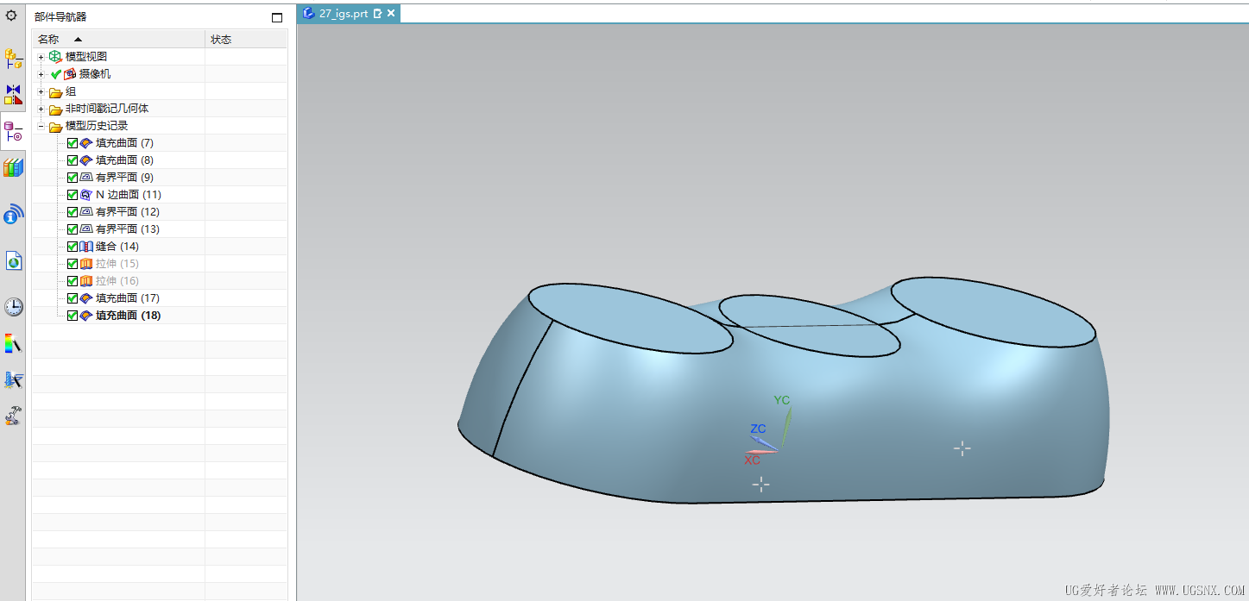The width and height of the screenshot is (1249, 601).
Task: Select the 填充曲面 (17) label
Action: click(x=128, y=298)
